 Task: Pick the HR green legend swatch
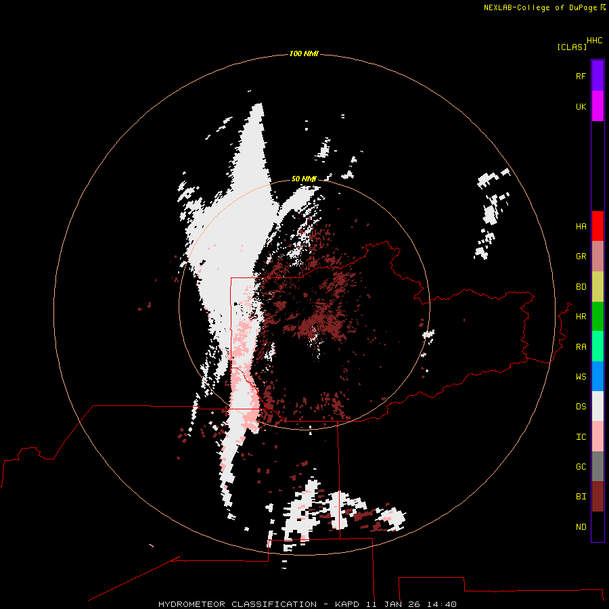tap(597, 317)
